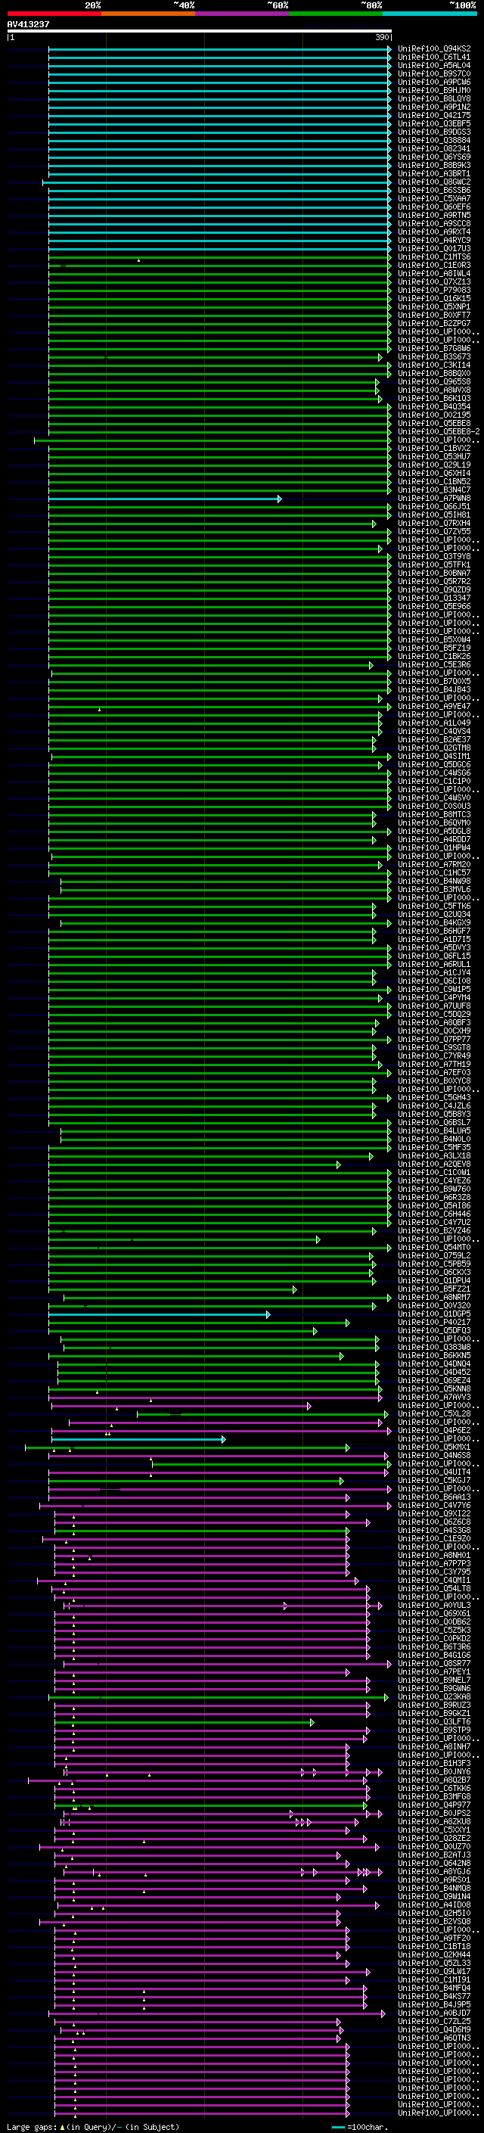Select the UniRef100_O82341 label

point(434,149)
